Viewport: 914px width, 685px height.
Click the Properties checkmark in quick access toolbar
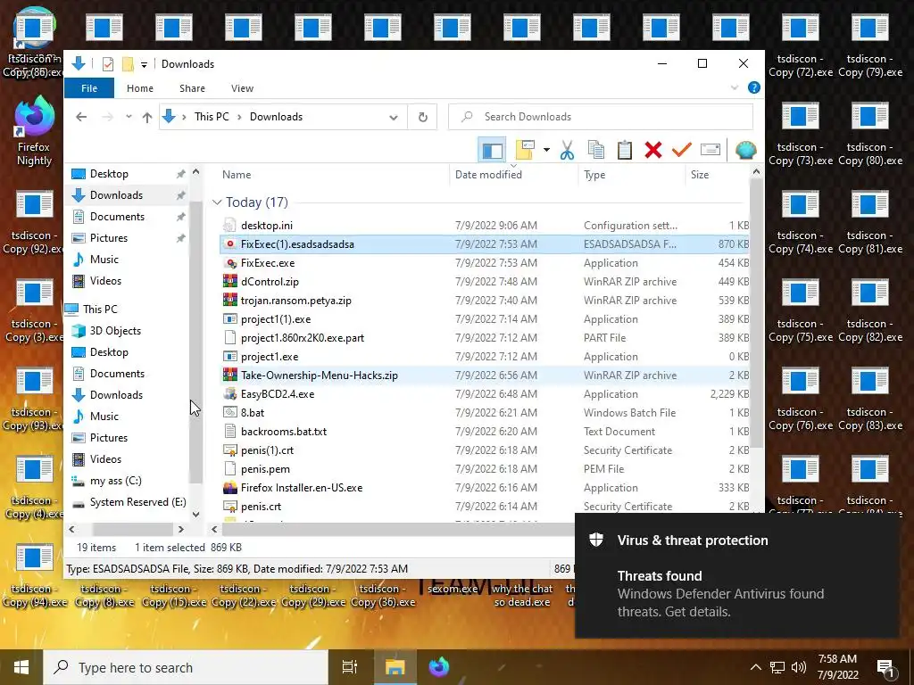tap(107, 64)
